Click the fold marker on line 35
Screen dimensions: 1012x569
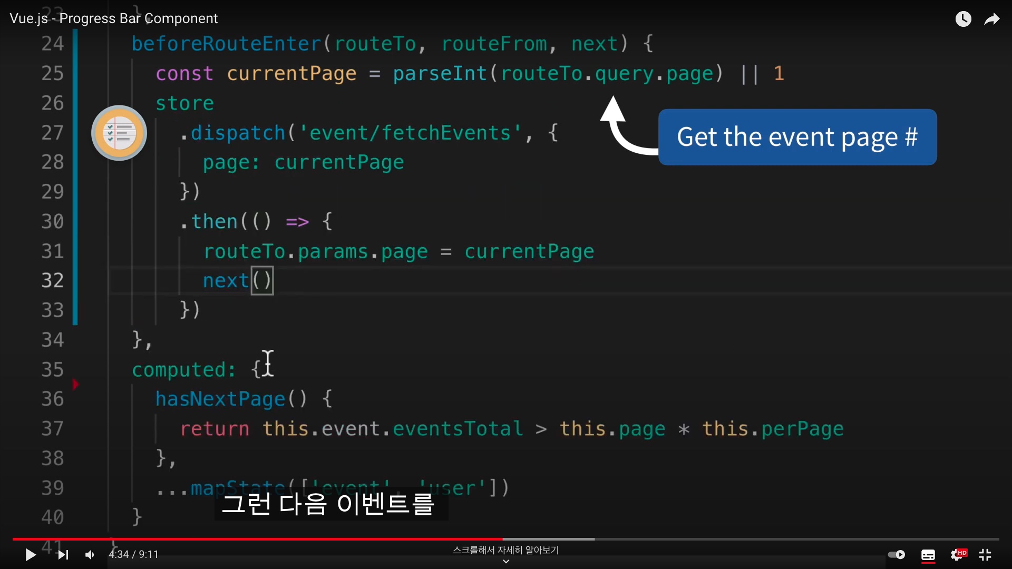tap(75, 384)
